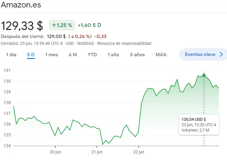This screenshot has height=160, width=227.
Task: Click the after-hours price 129,00 $
Action: tap(56, 36)
